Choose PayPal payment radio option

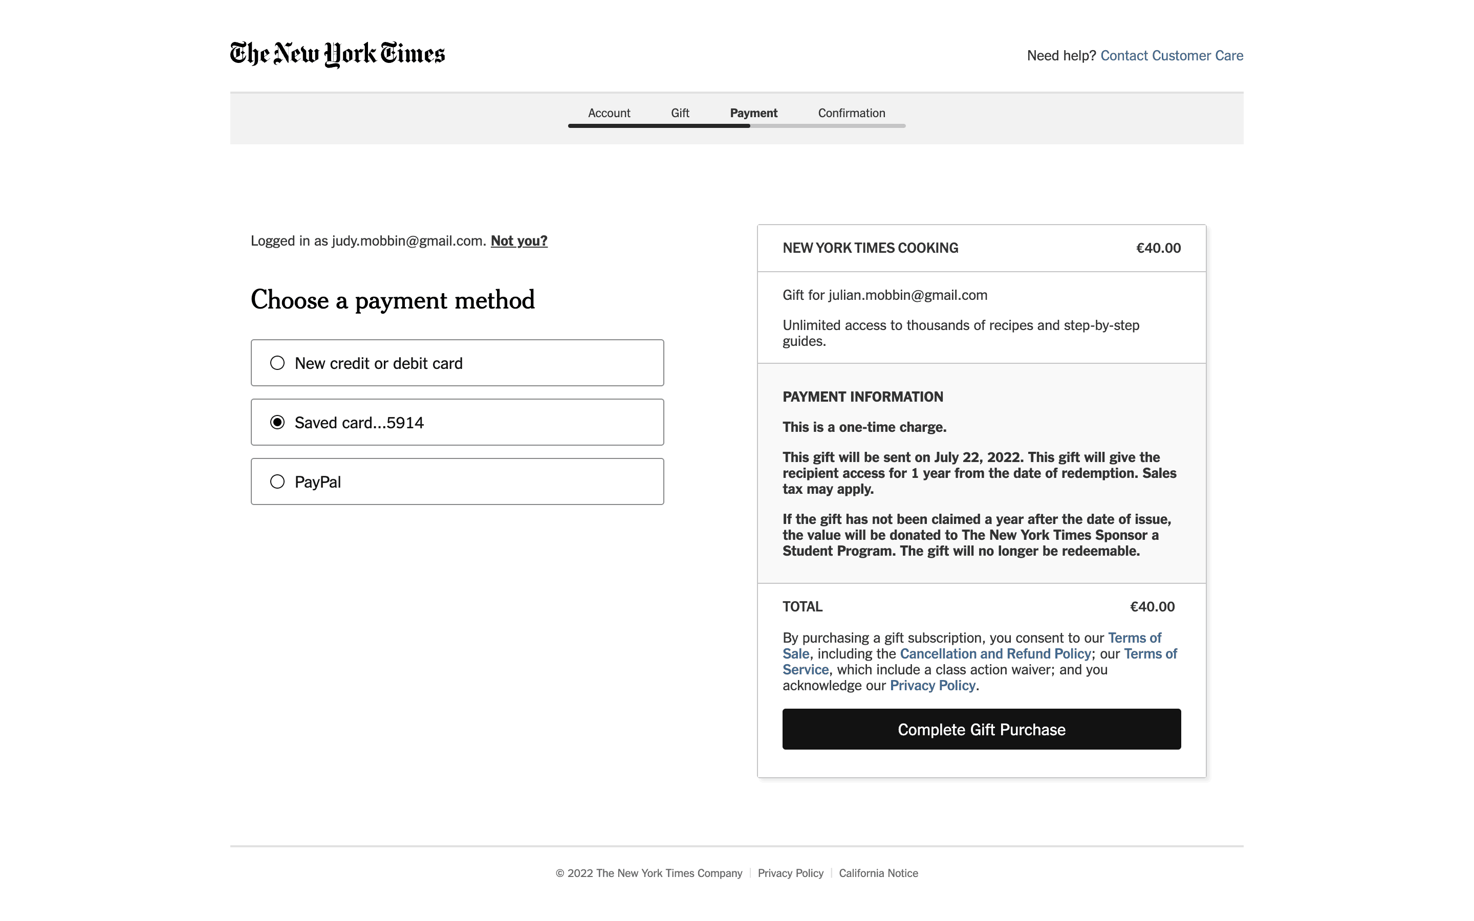pyautogui.click(x=277, y=482)
